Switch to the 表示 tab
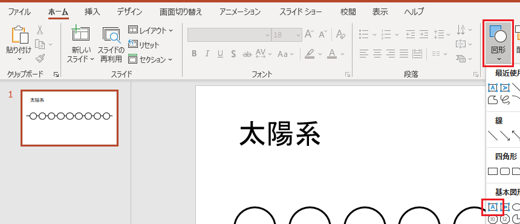The height and width of the screenshot is (224, 520). pyautogui.click(x=380, y=12)
